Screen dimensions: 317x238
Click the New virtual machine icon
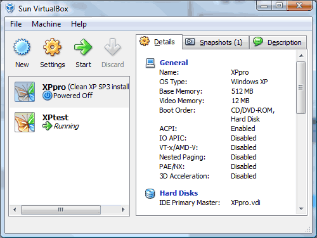22,47
